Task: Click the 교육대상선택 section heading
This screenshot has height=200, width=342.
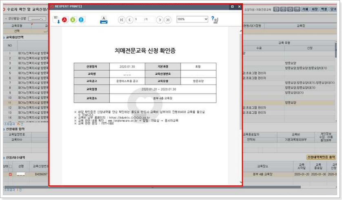Action: click(x=14, y=37)
